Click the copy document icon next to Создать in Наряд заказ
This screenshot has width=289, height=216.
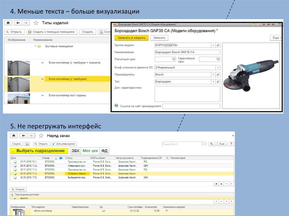[27, 144]
